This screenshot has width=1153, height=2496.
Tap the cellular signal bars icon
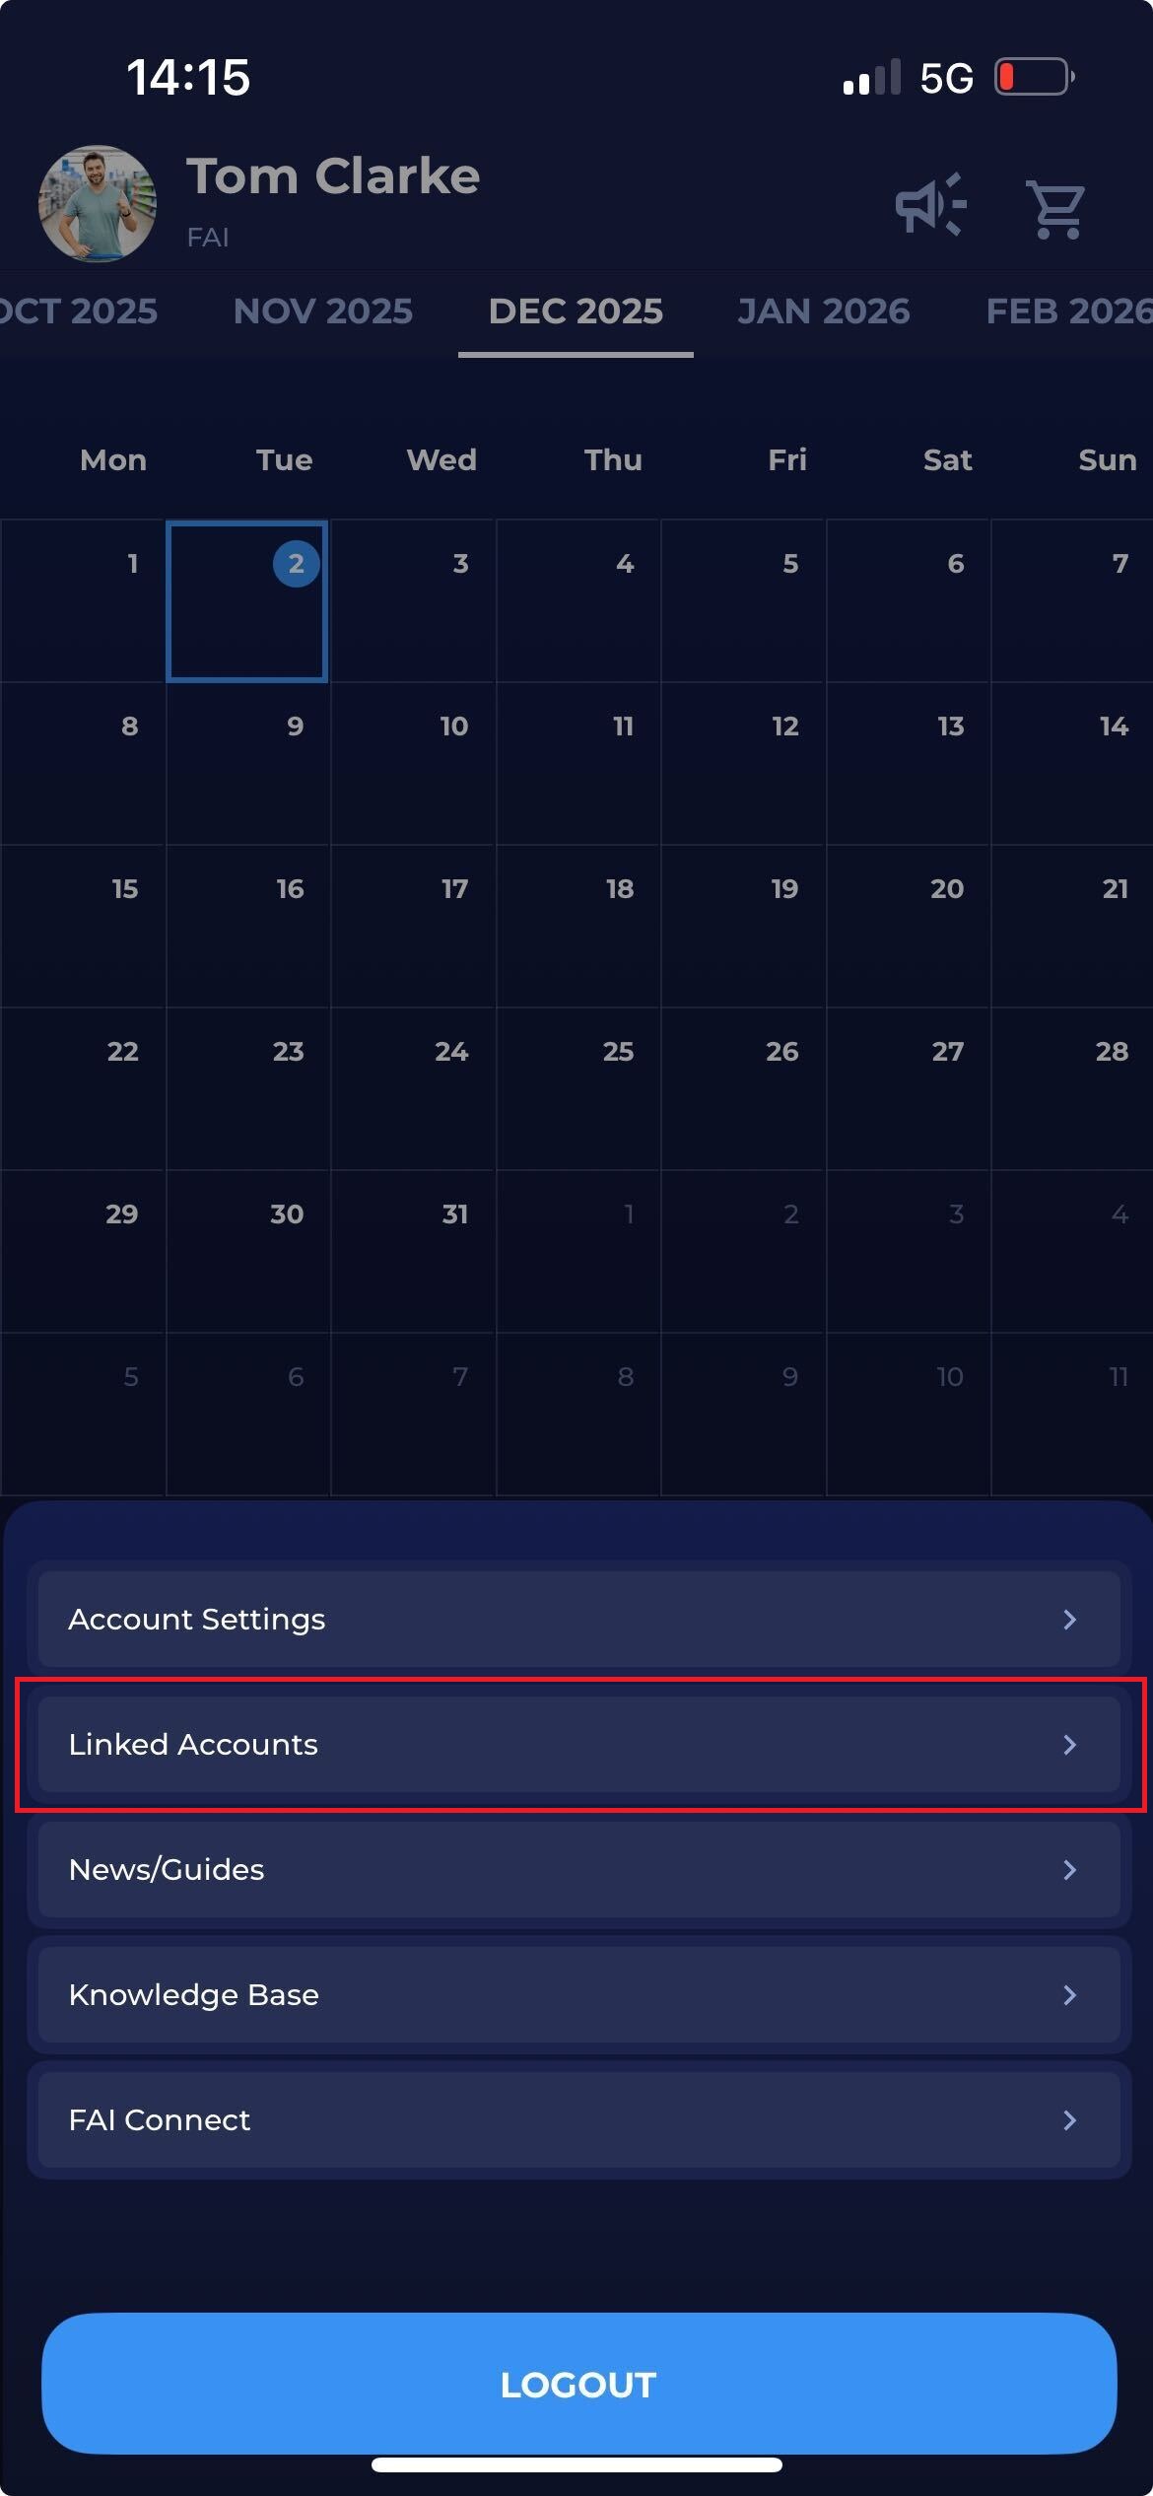coord(871,77)
